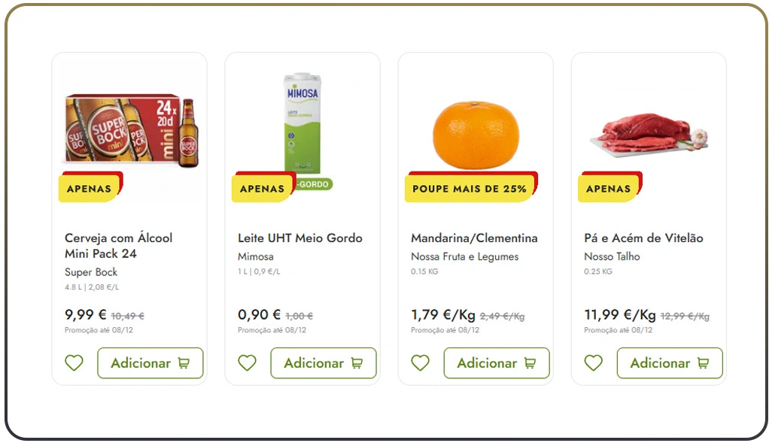Screen dimensions: 772x443
Task: Toggle the favorite heart on the Mimosa milk card
Action: 247,363
